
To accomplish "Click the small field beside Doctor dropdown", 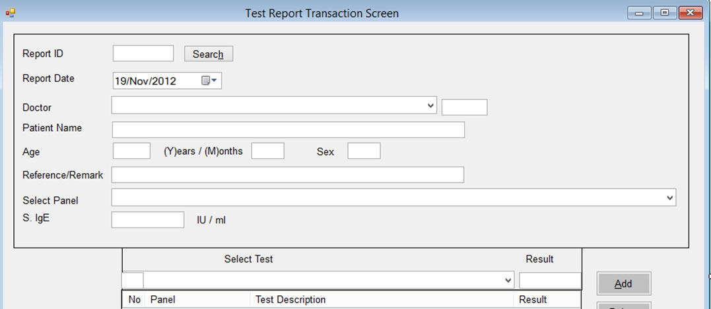I will coord(464,107).
